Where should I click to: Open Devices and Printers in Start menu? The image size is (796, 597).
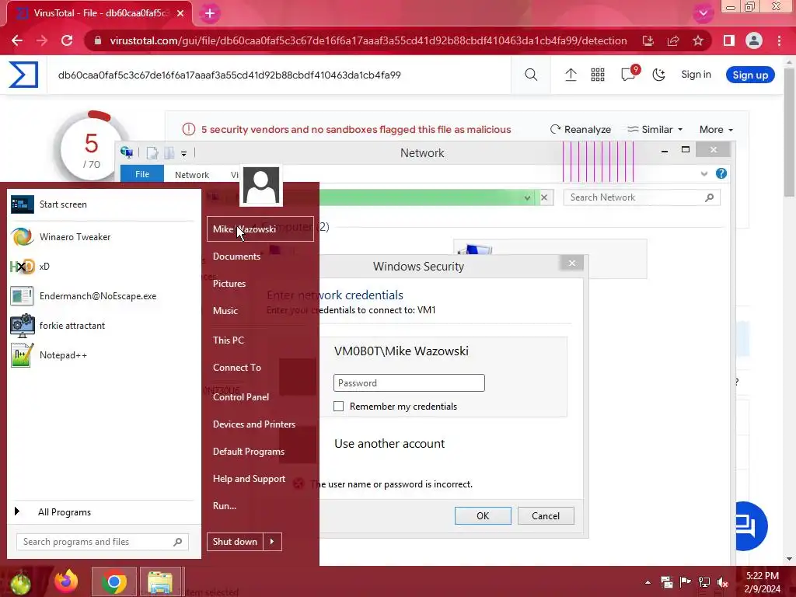pos(254,424)
